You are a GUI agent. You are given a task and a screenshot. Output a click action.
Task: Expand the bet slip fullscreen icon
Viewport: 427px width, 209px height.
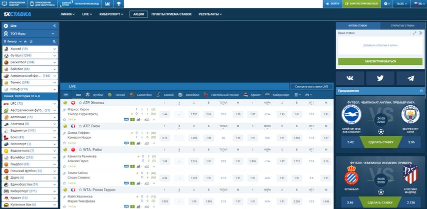click(414, 33)
